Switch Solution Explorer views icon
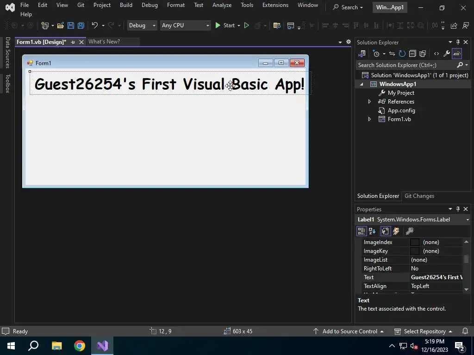Viewport: 474px width, 355px height. click(362, 54)
